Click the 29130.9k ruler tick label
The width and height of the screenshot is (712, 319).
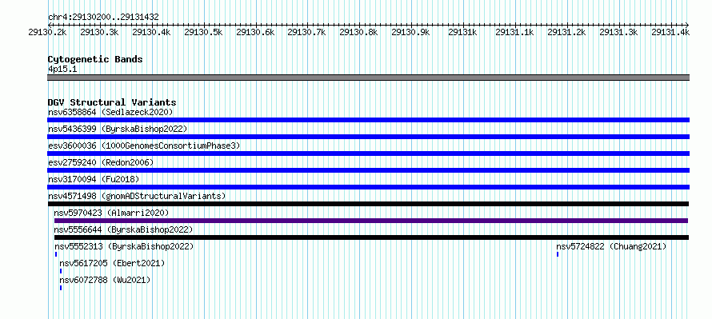point(411,32)
